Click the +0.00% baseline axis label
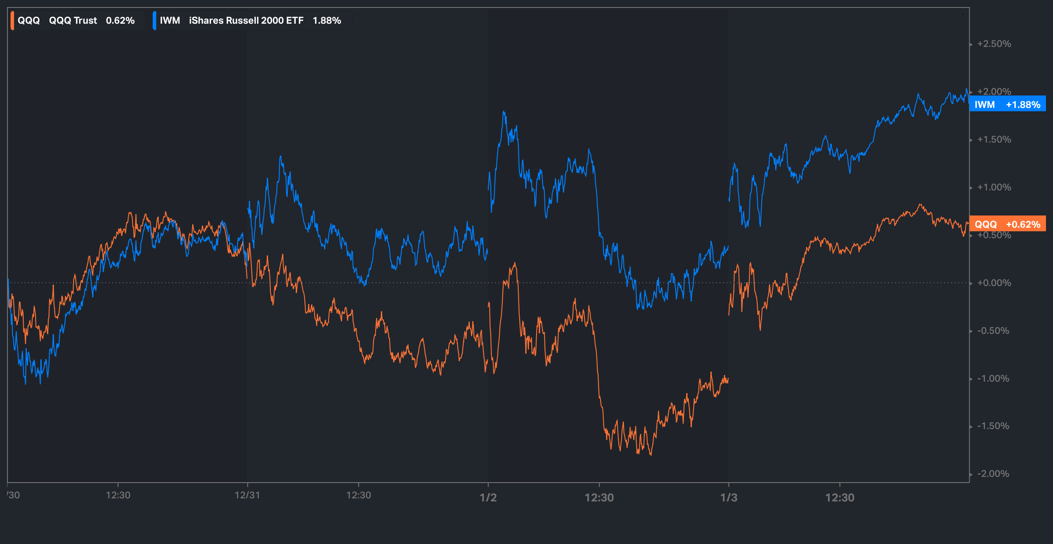 [994, 283]
